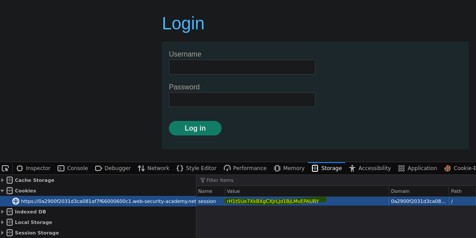Select Session Storage in the storage tree
This screenshot has height=238, width=476.
tap(37, 233)
